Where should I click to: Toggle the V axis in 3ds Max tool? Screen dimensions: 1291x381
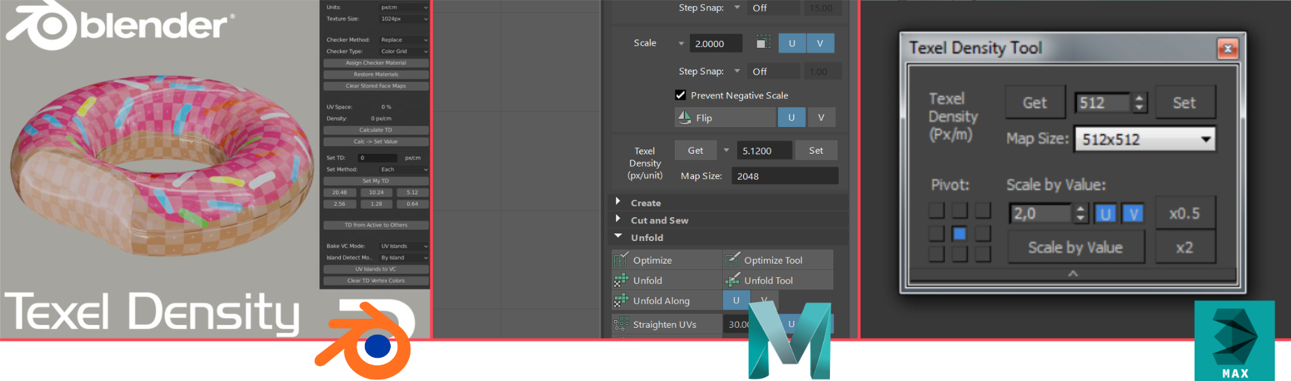1133,214
